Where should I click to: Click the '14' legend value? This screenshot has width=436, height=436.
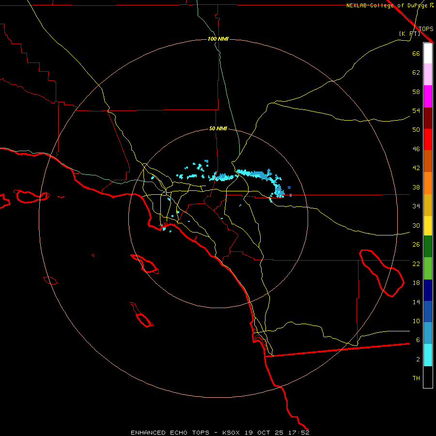pyautogui.click(x=416, y=302)
